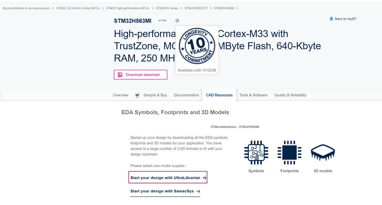Navigate to STM32H5 series breadcrumb
Viewport: 382px width, 205px height.
167,8
